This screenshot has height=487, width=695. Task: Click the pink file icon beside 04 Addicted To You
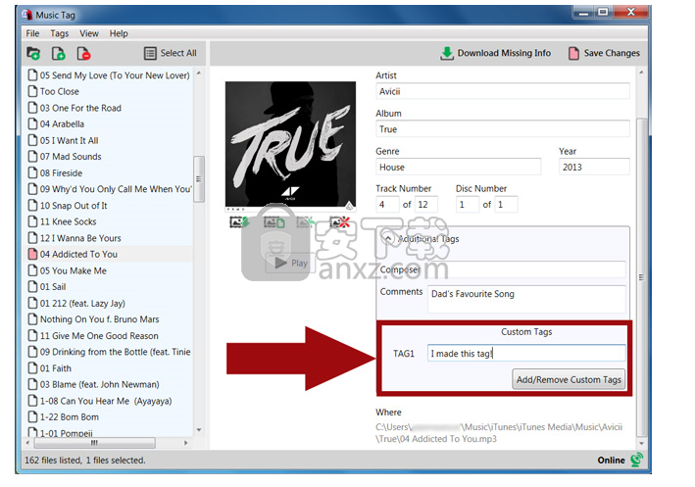click(x=32, y=254)
